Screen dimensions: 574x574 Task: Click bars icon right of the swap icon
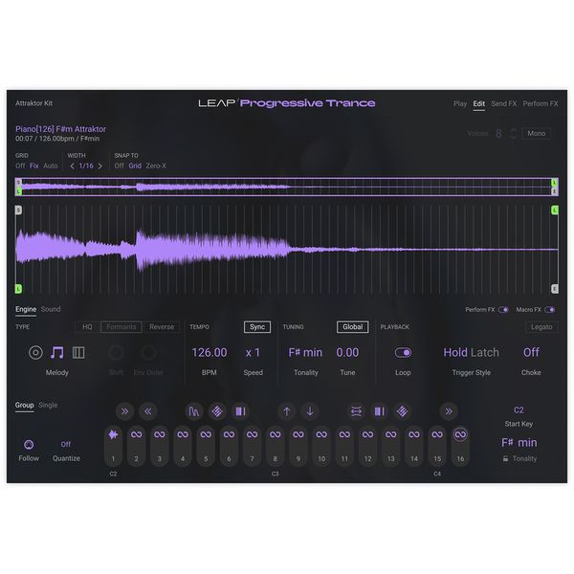[x=379, y=411]
